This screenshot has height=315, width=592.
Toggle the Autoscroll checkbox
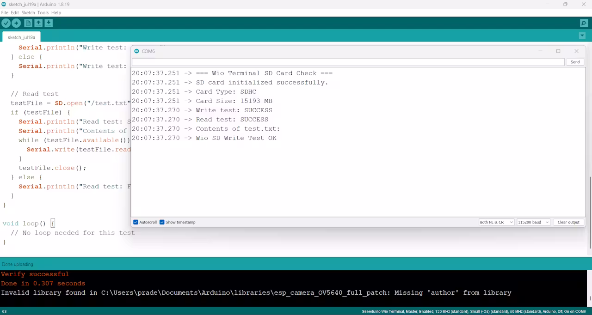(x=136, y=222)
